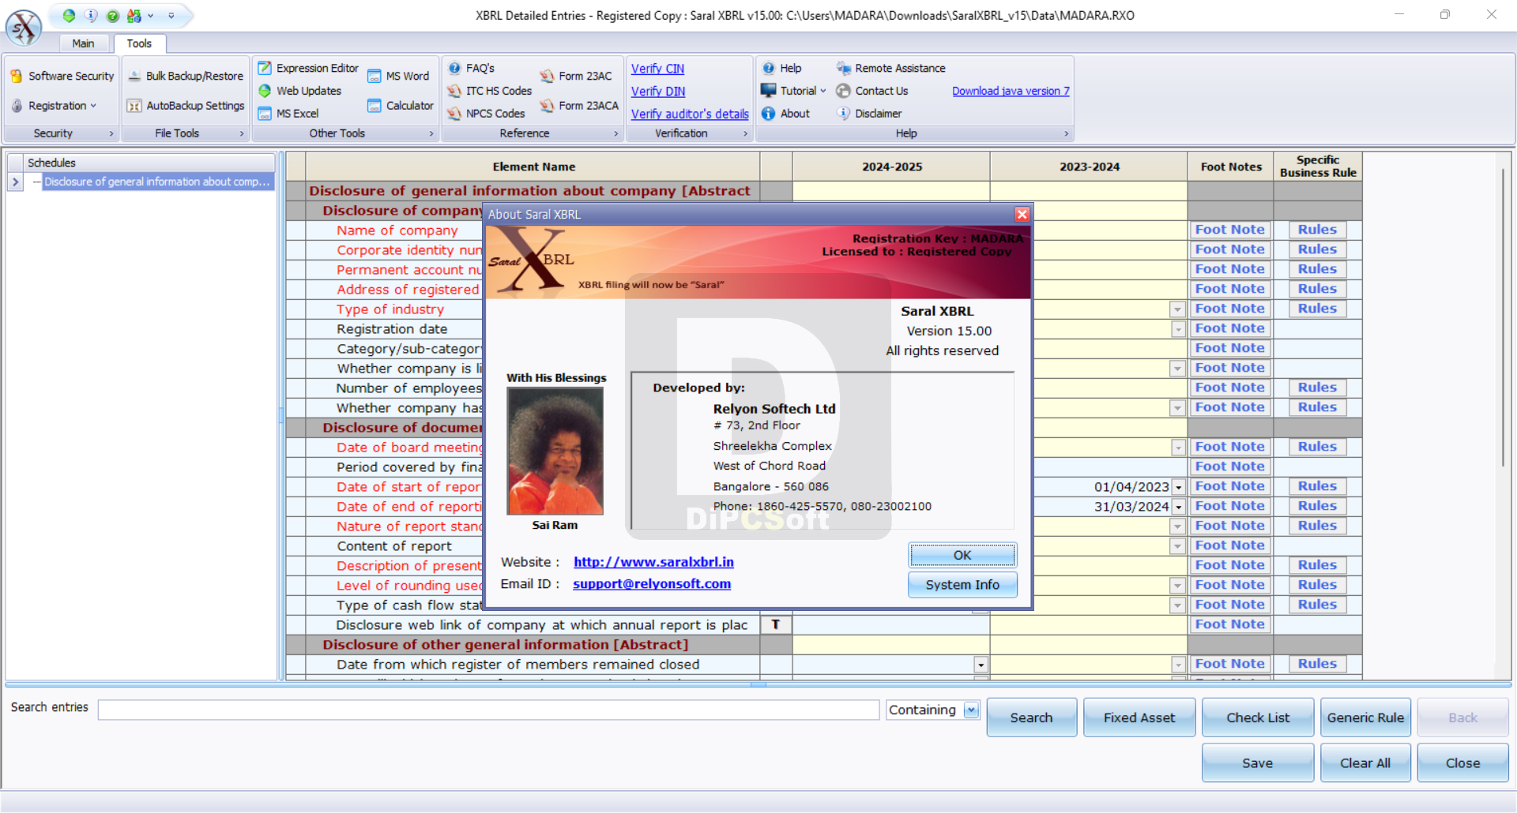This screenshot has width=1517, height=813.
Task: Launch MS Word from Other Tools
Action: click(x=398, y=76)
